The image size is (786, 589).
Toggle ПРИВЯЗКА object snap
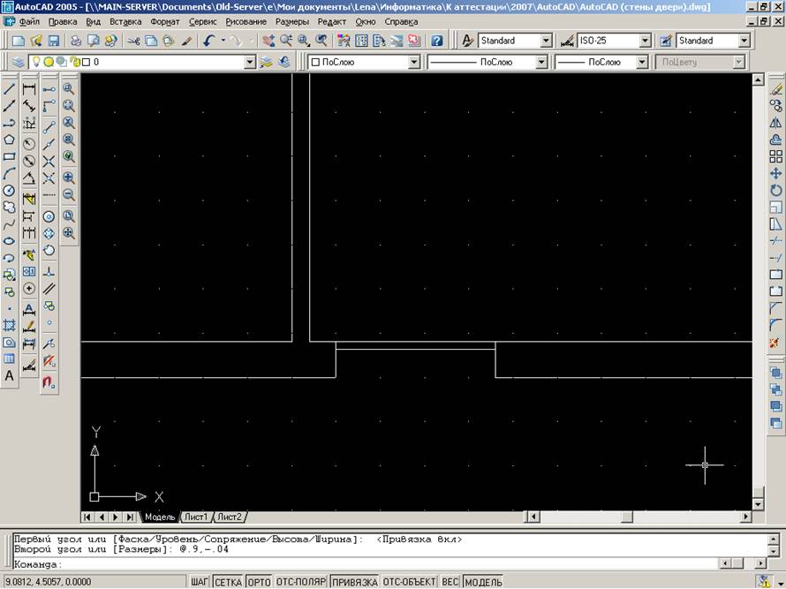coord(354,581)
